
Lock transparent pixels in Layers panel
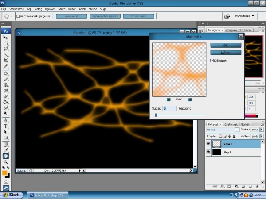(x=220, y=136)
